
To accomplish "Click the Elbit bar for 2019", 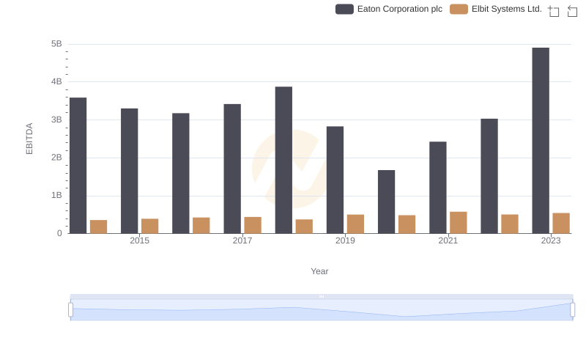I will click(355, 224).
